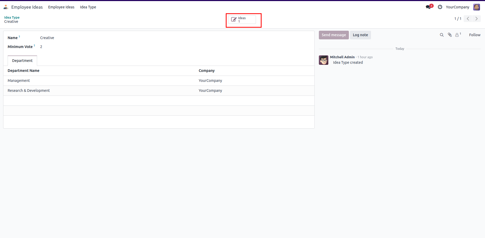Click the Idea Type created message
Viewport: 485px width, 238px height.
coord(348,62)
